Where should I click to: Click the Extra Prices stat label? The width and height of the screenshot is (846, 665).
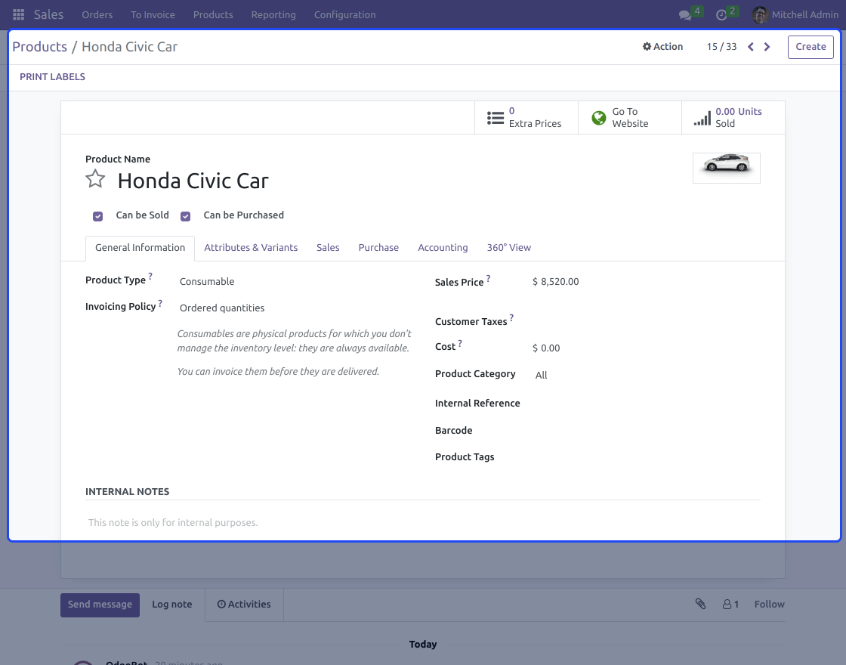pos(536,124)
